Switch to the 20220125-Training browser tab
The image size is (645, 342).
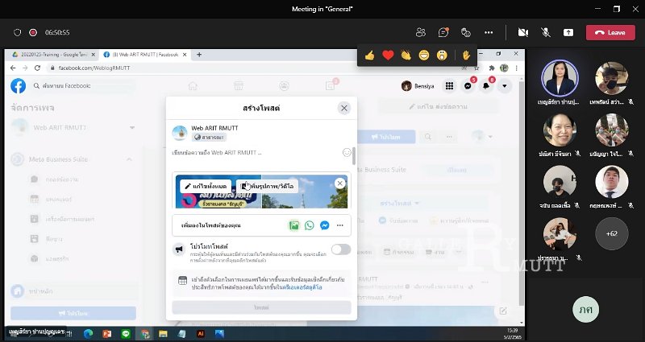51,55
